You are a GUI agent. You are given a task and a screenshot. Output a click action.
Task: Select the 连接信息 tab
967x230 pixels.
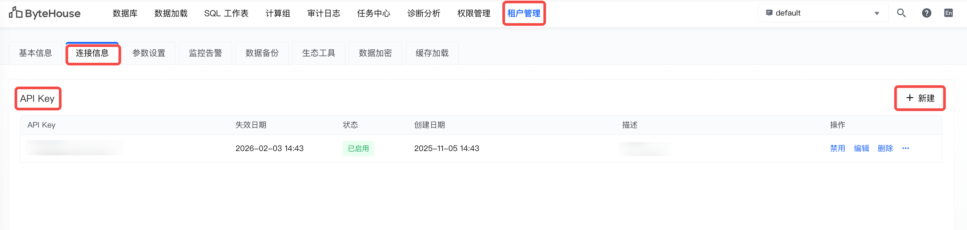[x=92, y=53]
